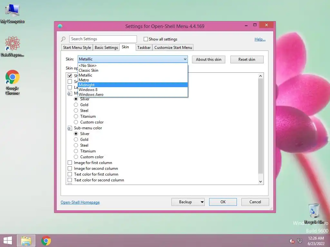Click Cancel button
Viewport: 330px width, 247px height.
click(255, 202)
